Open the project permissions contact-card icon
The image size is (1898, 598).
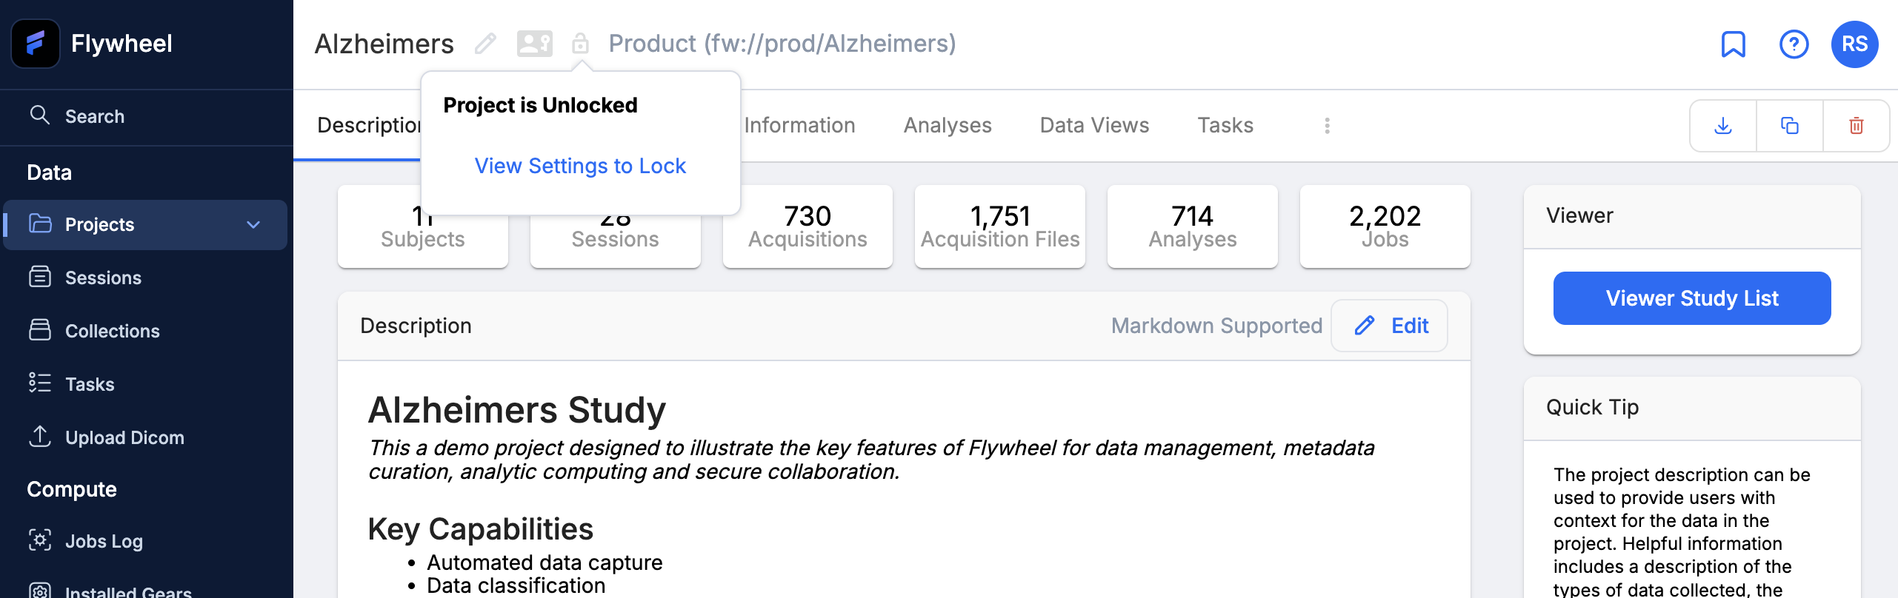(534, 44)
